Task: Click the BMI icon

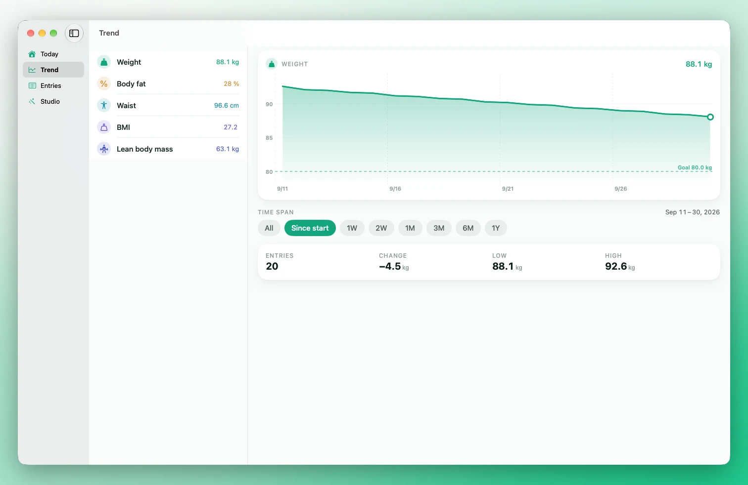Action: (104, 127)
